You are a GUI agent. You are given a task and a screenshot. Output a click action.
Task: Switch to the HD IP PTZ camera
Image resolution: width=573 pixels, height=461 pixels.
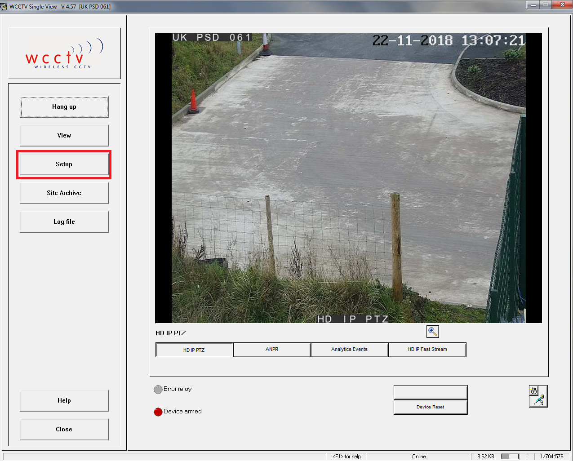(x=194, y=350)
